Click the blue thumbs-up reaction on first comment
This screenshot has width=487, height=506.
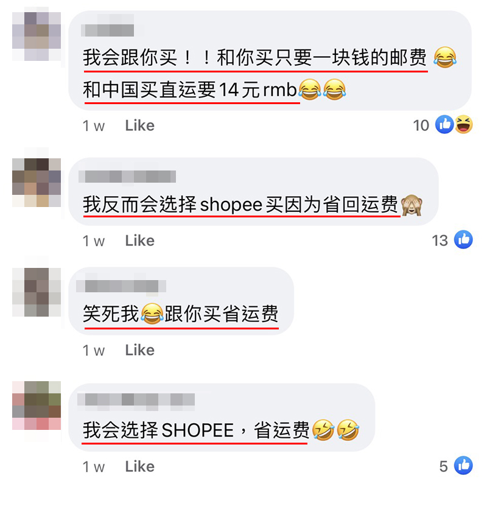click(x=444, y=124)
